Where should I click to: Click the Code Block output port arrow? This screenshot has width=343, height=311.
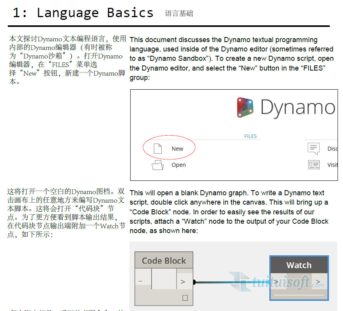click(x=183, y=281)
